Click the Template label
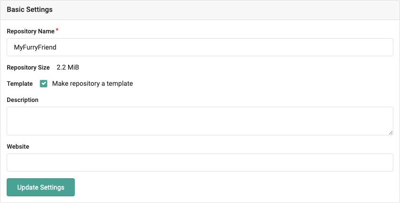This screenshot has height=203, width=400. point(20,83)
